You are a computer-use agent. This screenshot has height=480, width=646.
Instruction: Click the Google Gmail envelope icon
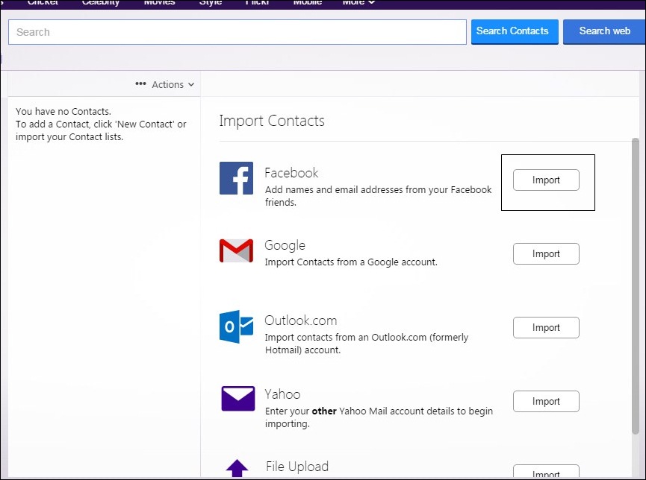pos(236,250)
